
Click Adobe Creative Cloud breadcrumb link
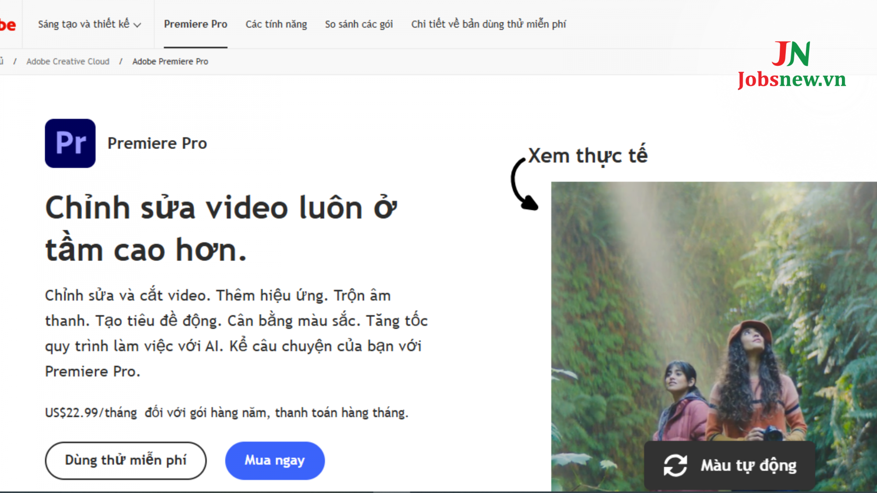point(68,61)
